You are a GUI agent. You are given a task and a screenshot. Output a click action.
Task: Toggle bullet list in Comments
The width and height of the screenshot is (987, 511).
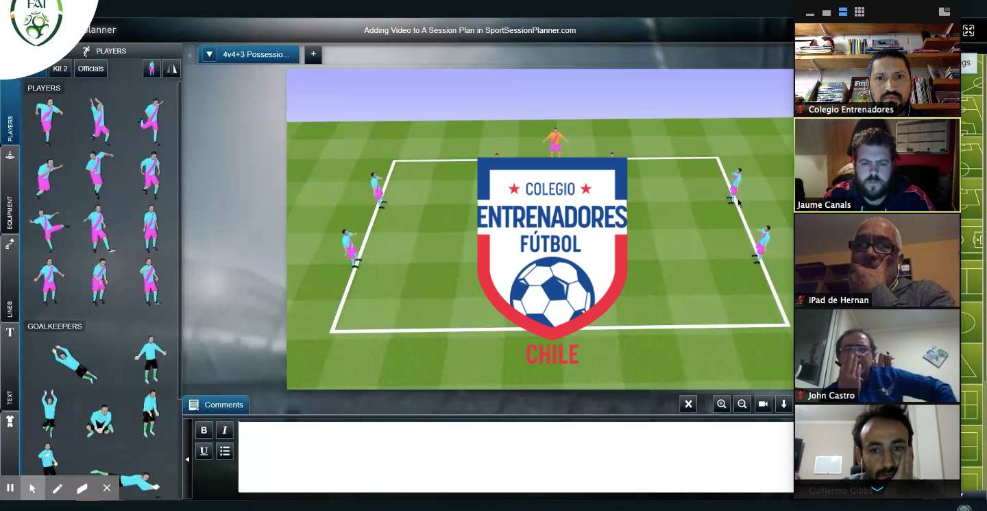pos(225,451)
